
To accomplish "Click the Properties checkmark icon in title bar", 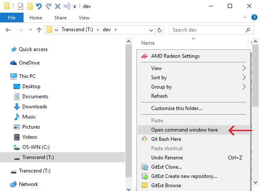I will pyautogui.click(x=21, y=6).
